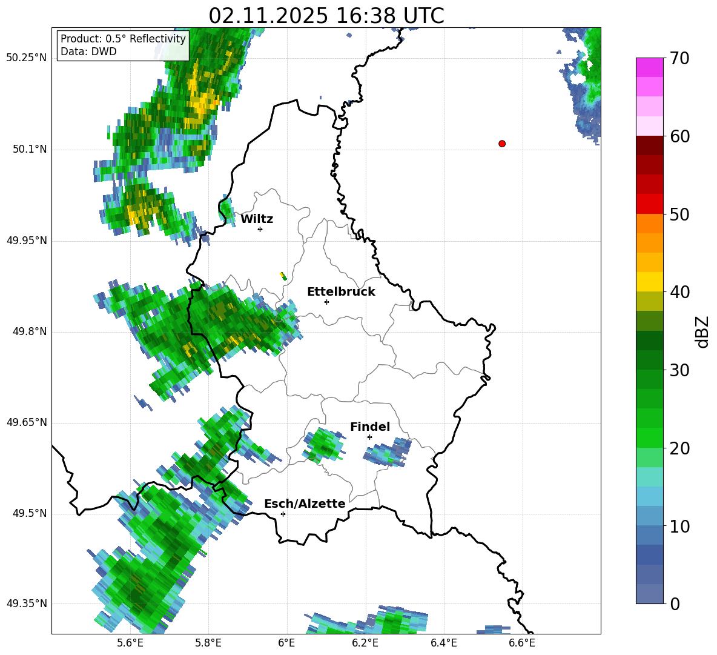Select the Findel city label
This screenshot has width=717, height=655.
[370, 427]
